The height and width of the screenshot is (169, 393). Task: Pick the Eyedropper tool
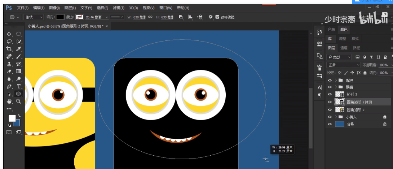coord(18,49)
